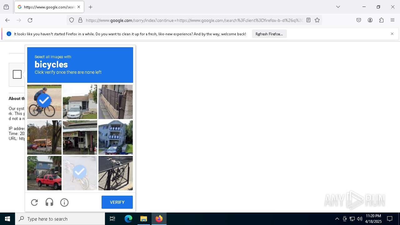This screenshot has height=225, width=400.
Task: Deselect the cyclist on bicycle image
Action: click(x=44, y=102)
